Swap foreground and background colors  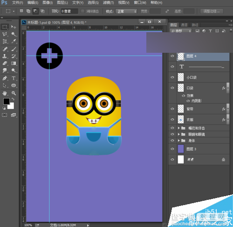[13, 99]
